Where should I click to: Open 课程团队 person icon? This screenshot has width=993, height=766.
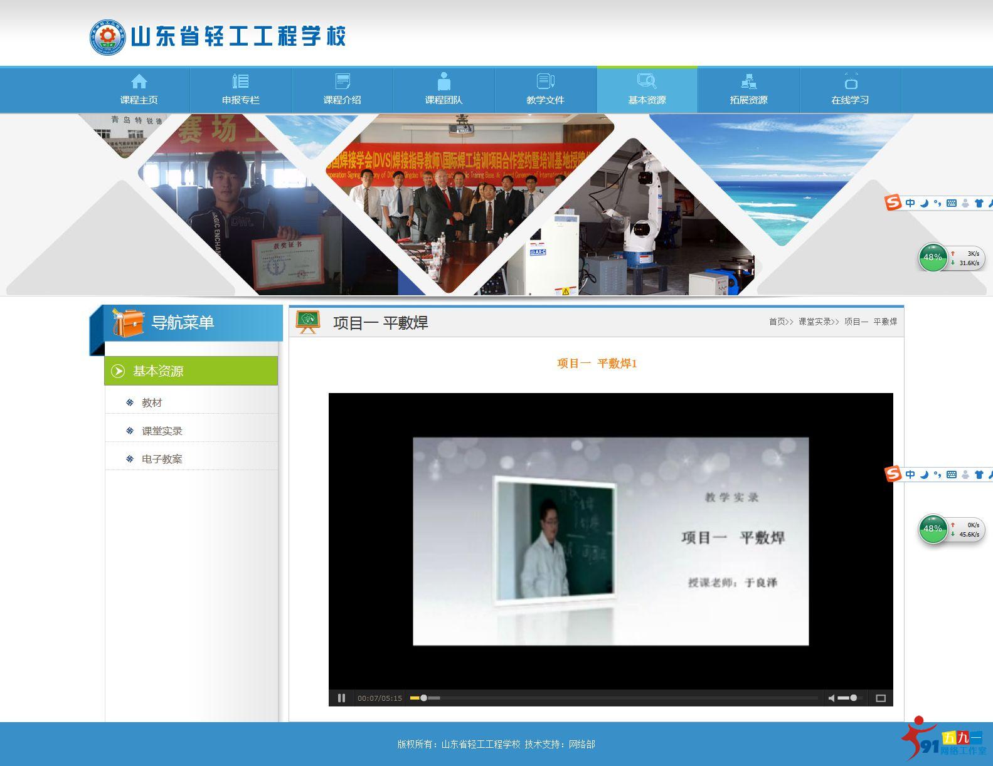(444, 81)
